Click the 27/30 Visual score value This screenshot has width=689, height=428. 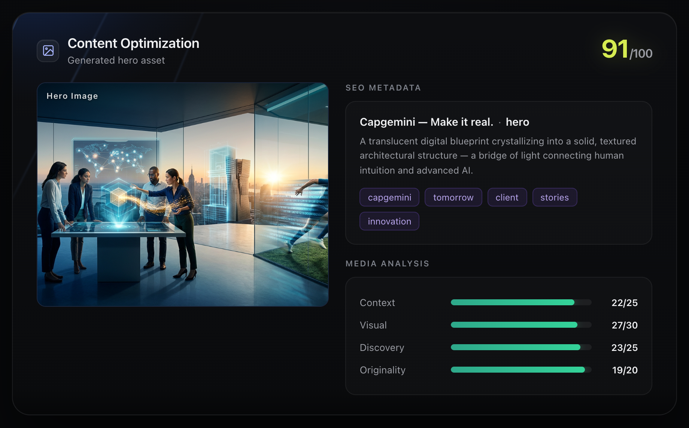(625, 325)
